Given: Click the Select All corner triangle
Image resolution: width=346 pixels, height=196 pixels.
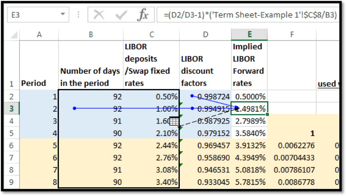Looking at the screenshot, I should tap(14, 35).
